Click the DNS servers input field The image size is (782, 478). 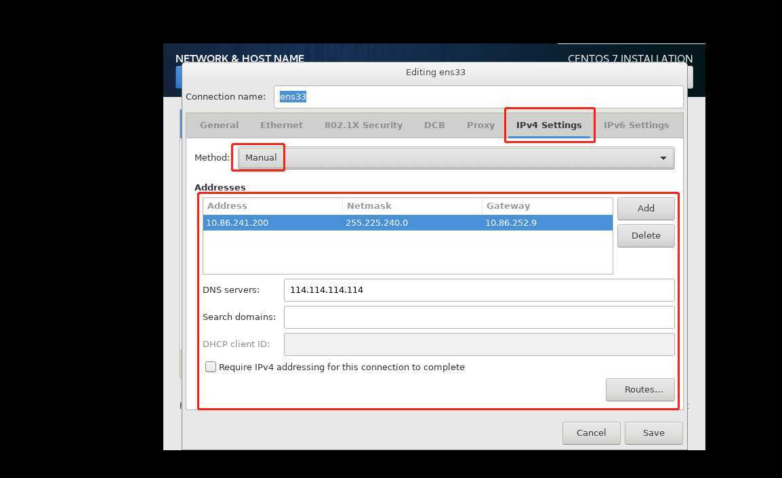[479, 290]
